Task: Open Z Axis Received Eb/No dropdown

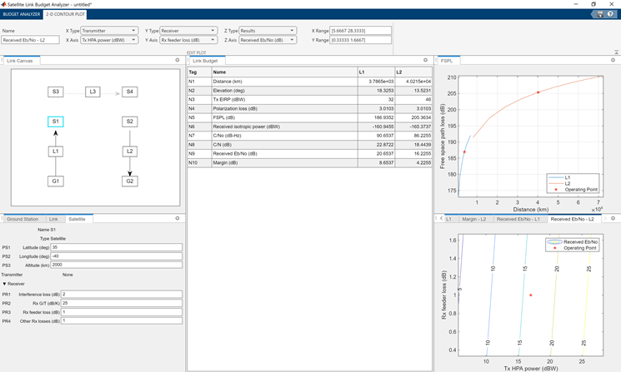Action: (268, 40)
